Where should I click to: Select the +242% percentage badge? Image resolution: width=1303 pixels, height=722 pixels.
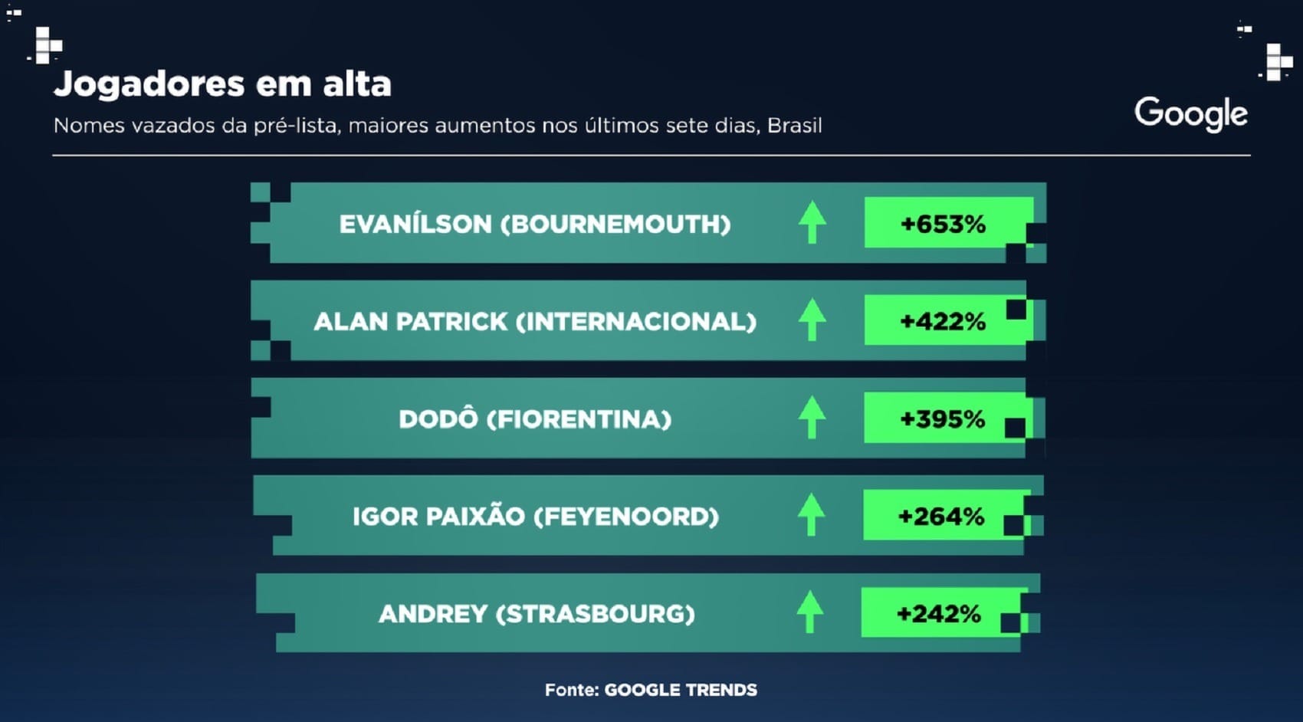coord(945,612)
